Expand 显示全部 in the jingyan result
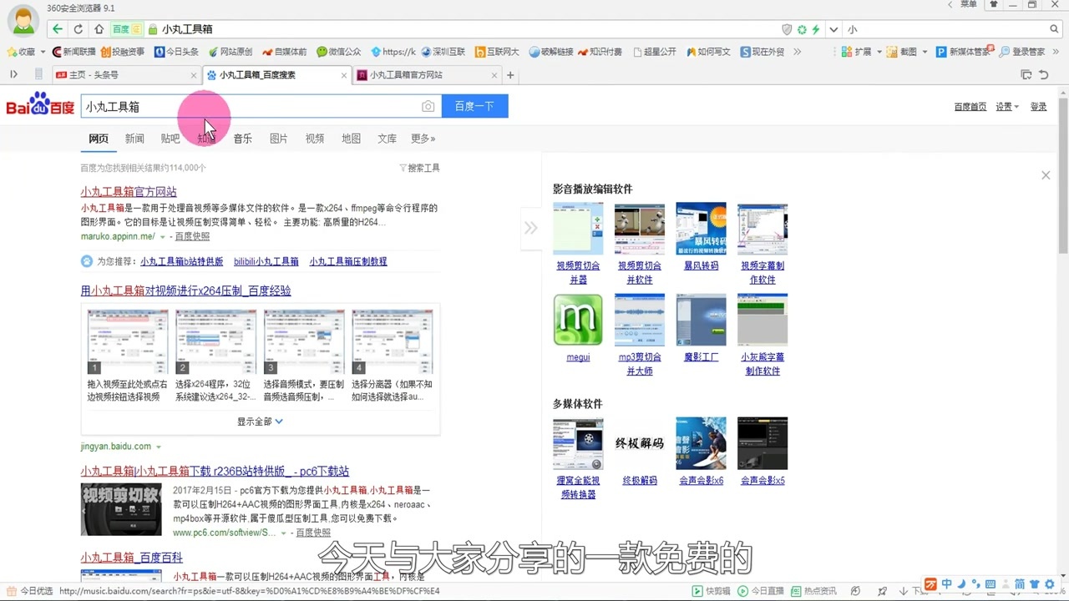This screenshot has height=601, width=1069. point(260,422)
